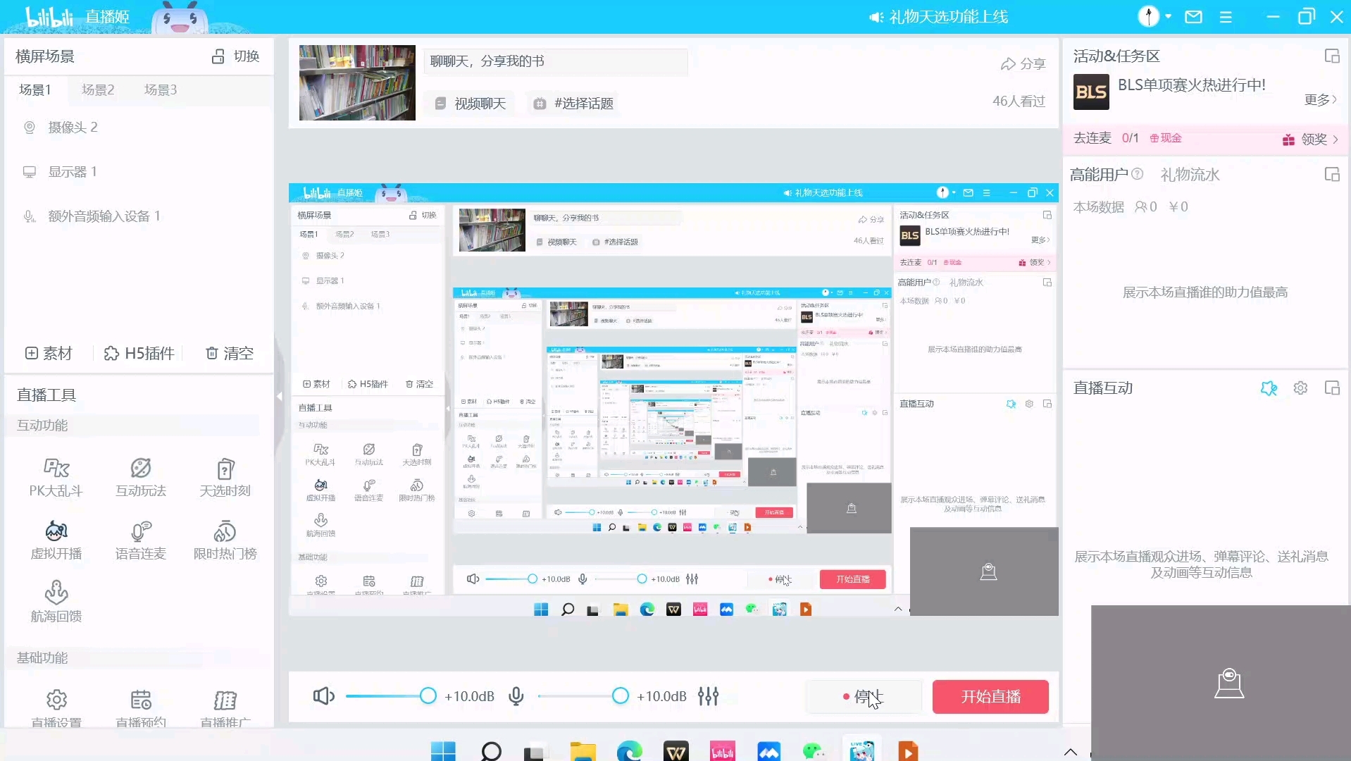
Task: Launch 虚拟开播 feature
Action: (56, 540)
